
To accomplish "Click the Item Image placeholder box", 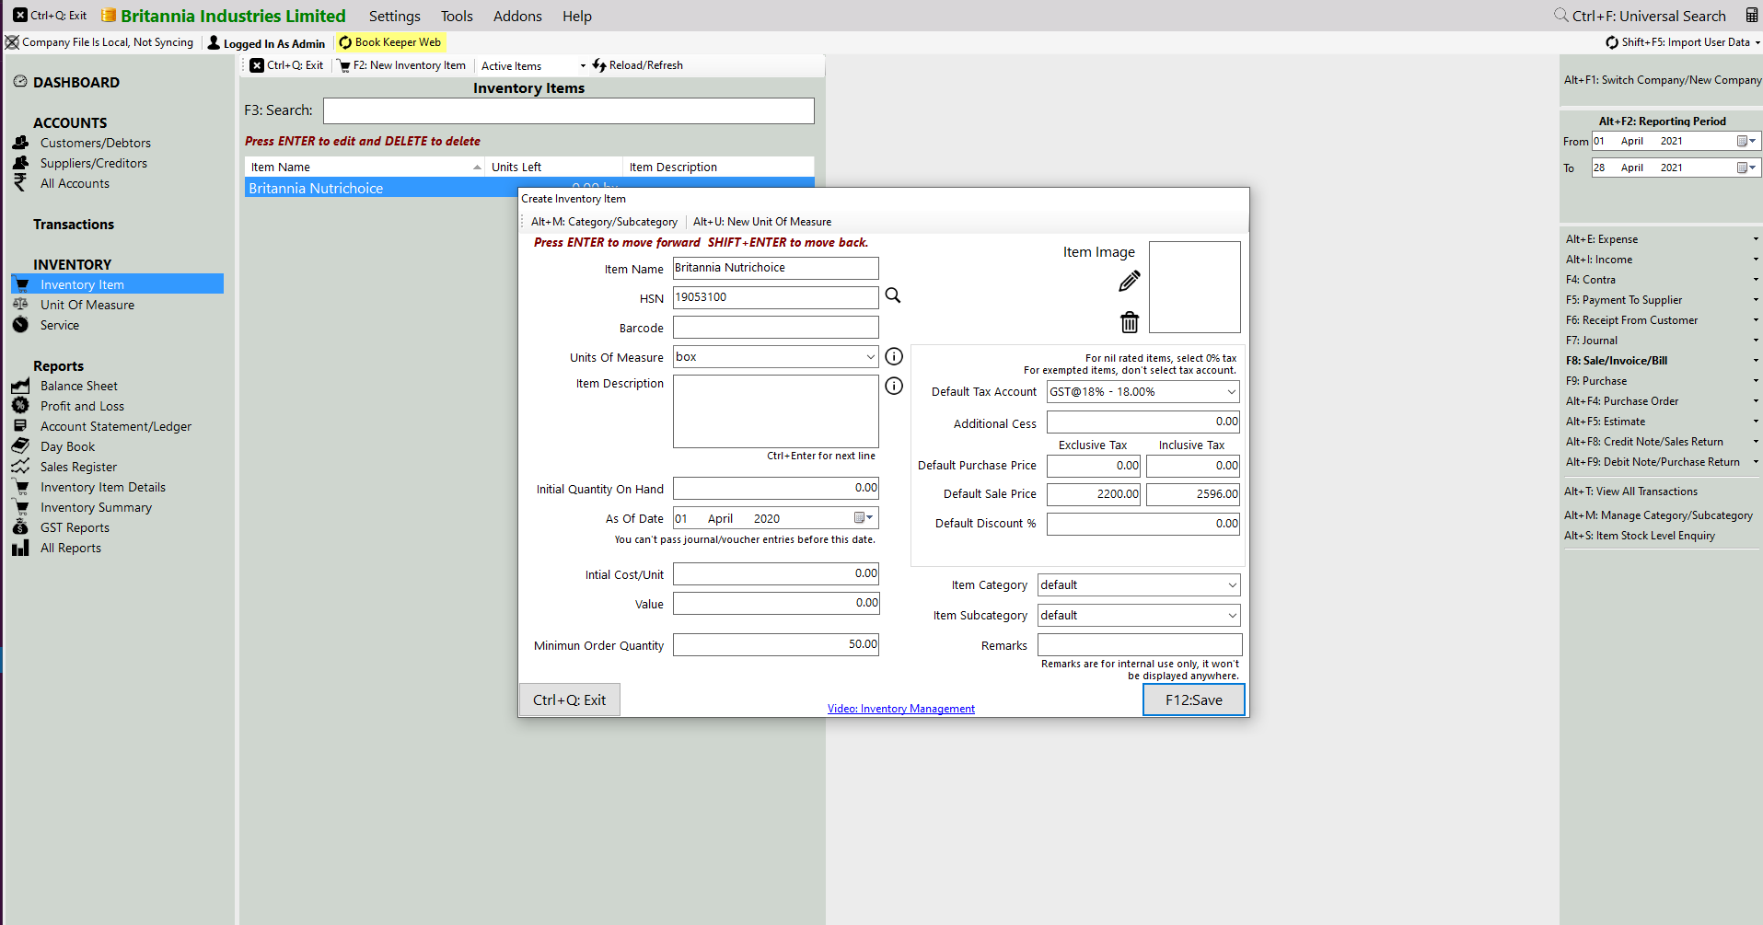I will tap(1195, 287).
